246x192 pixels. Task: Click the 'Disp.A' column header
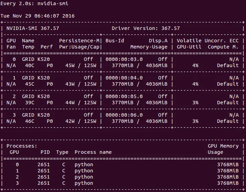click(158, 41)
